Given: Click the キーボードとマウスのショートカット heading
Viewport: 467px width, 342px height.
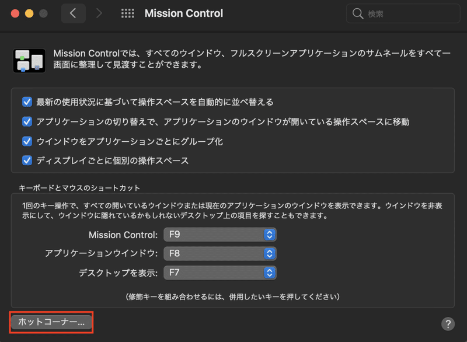Looking at the screenshot, I should pyautogui.click(x=79, y=188).
